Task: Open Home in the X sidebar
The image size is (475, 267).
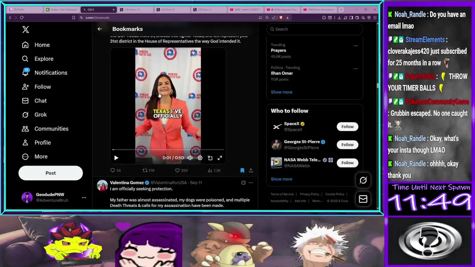Action: coord(36,45)
